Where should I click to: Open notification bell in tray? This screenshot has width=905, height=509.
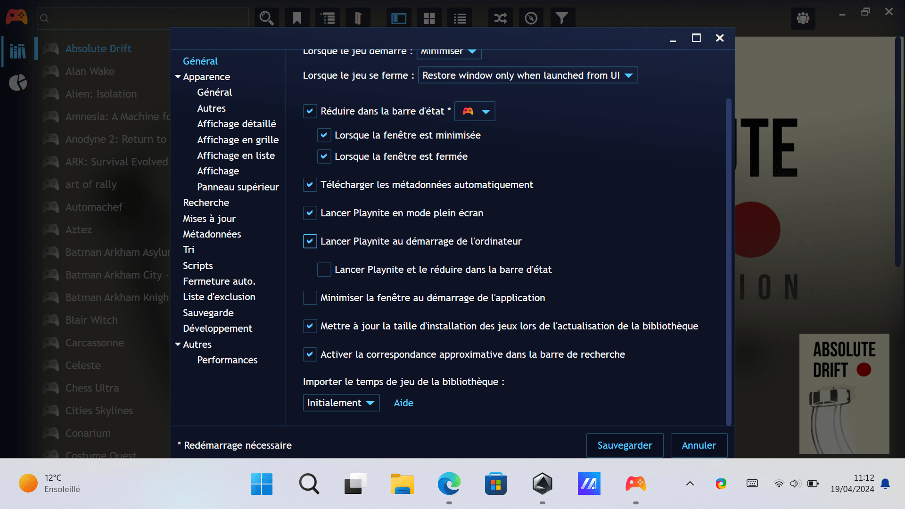pyautogui.click(x=885, y=484)
